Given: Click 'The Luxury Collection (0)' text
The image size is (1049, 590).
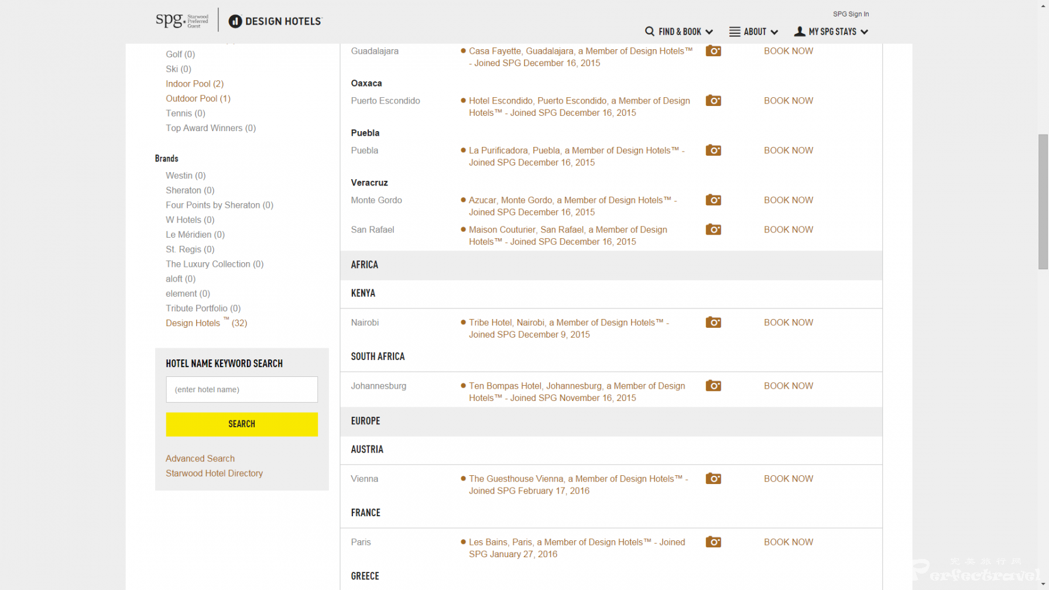Looking at the screenshot, I should tap(215, 263).
